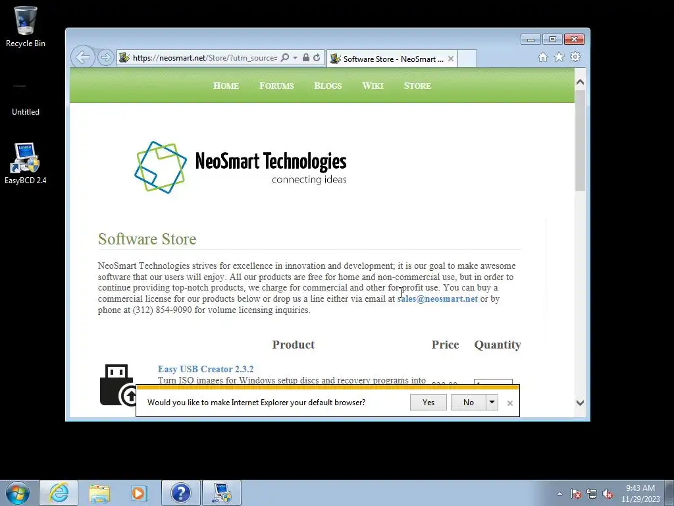Click the sales@neosmart.net email link
This screenshot has width=674, height=506.
tap(437, 298)
